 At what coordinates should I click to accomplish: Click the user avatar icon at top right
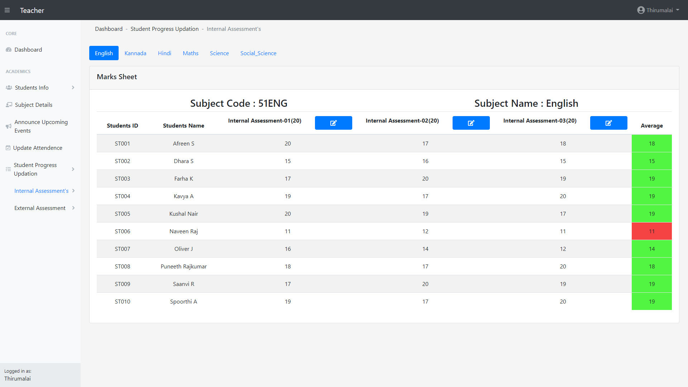pos(641,10)
